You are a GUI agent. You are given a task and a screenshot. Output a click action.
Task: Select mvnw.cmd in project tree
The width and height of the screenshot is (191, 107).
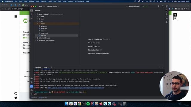(44, 33)
